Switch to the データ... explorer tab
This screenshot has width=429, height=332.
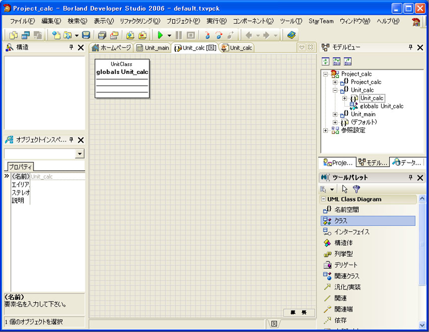[408, 162]
